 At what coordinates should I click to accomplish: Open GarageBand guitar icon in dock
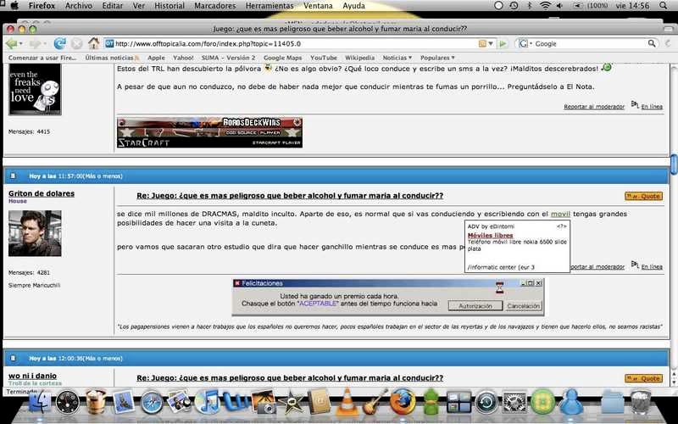[x=375, y=402]
